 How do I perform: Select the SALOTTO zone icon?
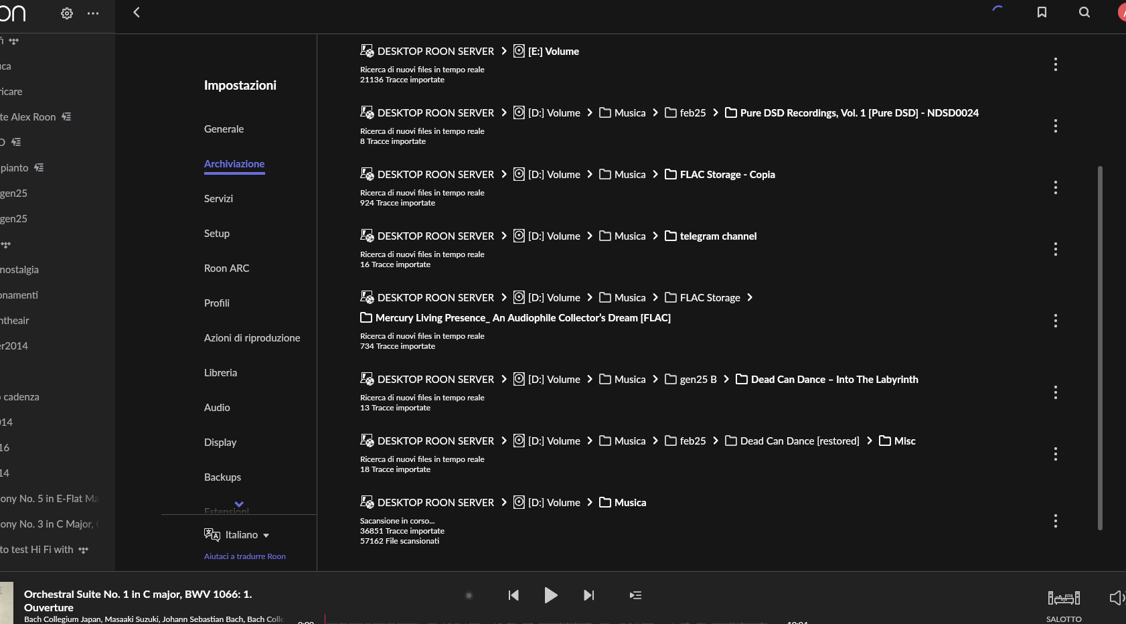pyautogui.click(x=1064, y=598)
